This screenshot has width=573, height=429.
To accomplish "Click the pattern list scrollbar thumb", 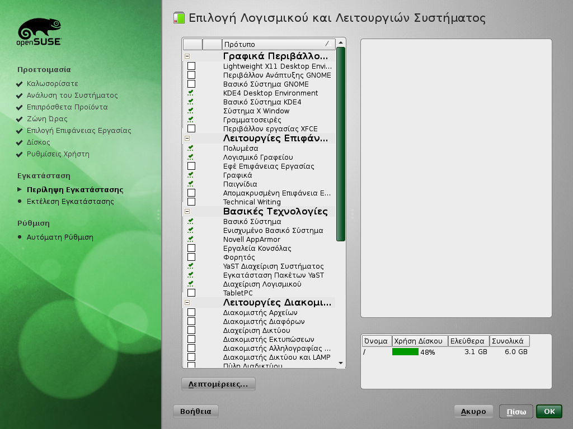I will [341, 144].
